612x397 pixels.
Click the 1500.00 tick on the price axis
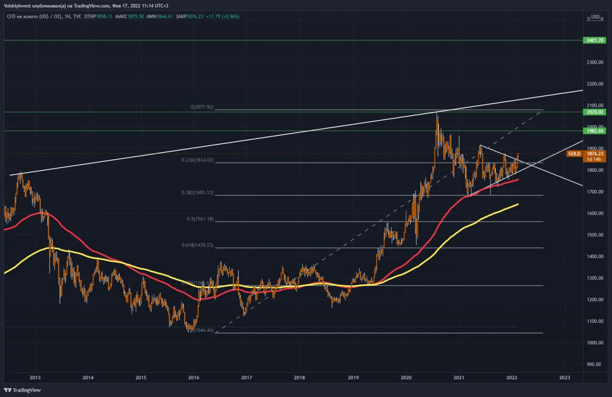[595, 235]
